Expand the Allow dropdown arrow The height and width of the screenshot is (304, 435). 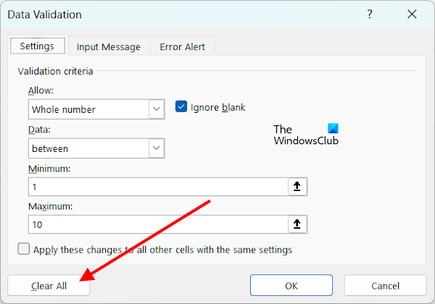pos(156,110)
